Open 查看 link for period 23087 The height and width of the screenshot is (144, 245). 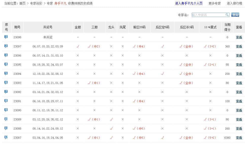click(239, 138)
